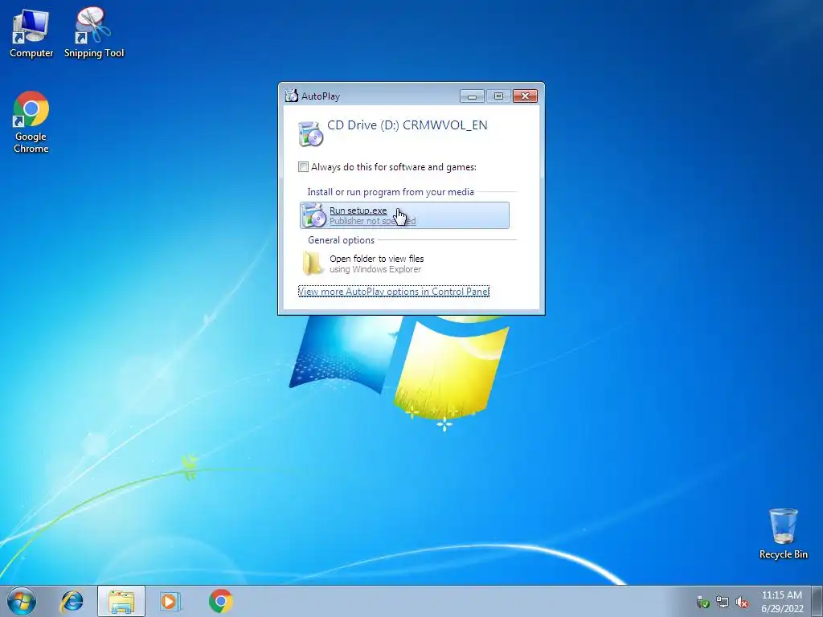Open the Windows Start menu orb
The image size is (823, 617).
click(x=22, y=601)
